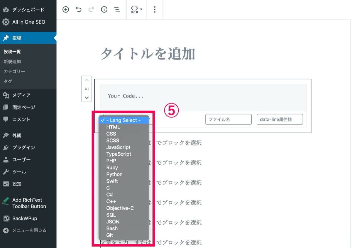Click the Your Code... text area

pyautogui.click(x=203, y=97)
